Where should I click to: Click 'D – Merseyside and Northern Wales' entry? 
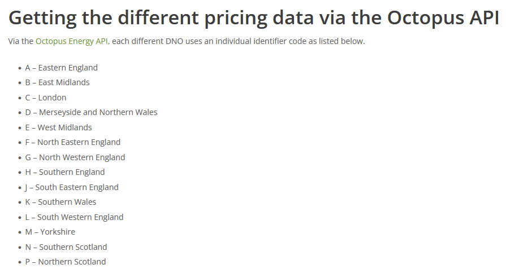92,112
